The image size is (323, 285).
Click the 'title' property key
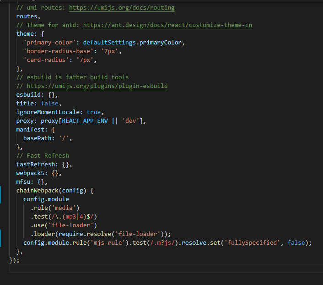(25, 104)
